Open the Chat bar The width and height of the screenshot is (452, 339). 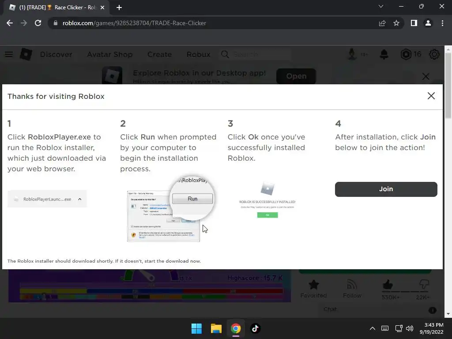(378, 309)
